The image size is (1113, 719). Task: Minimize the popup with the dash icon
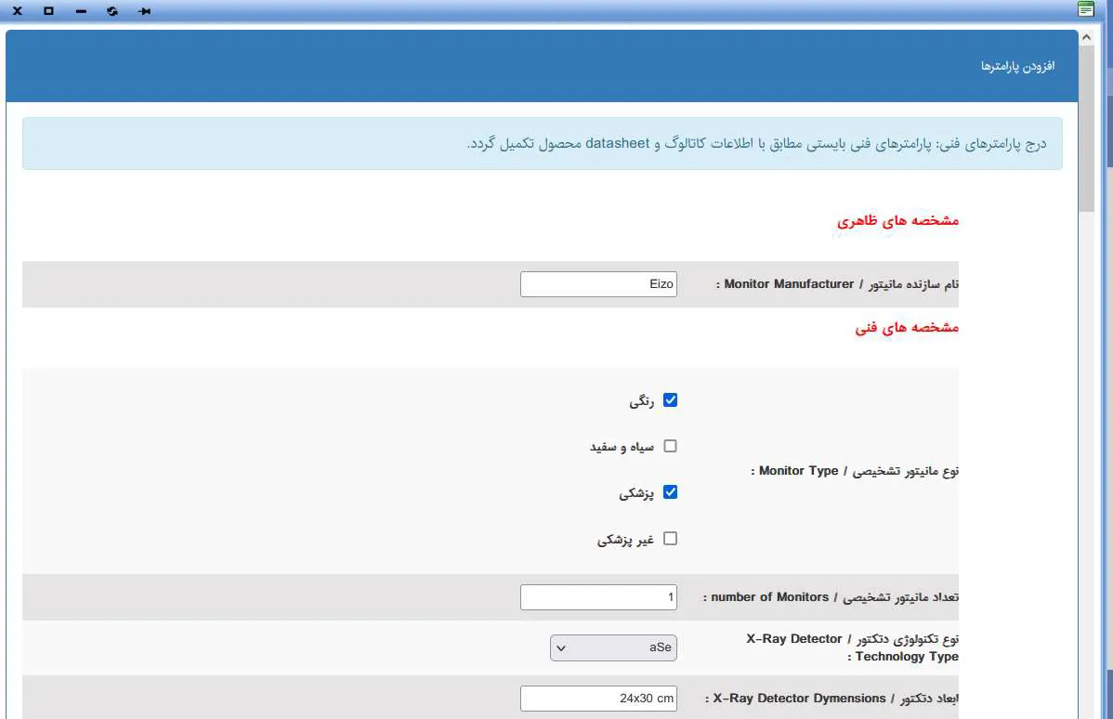point(81,11)
